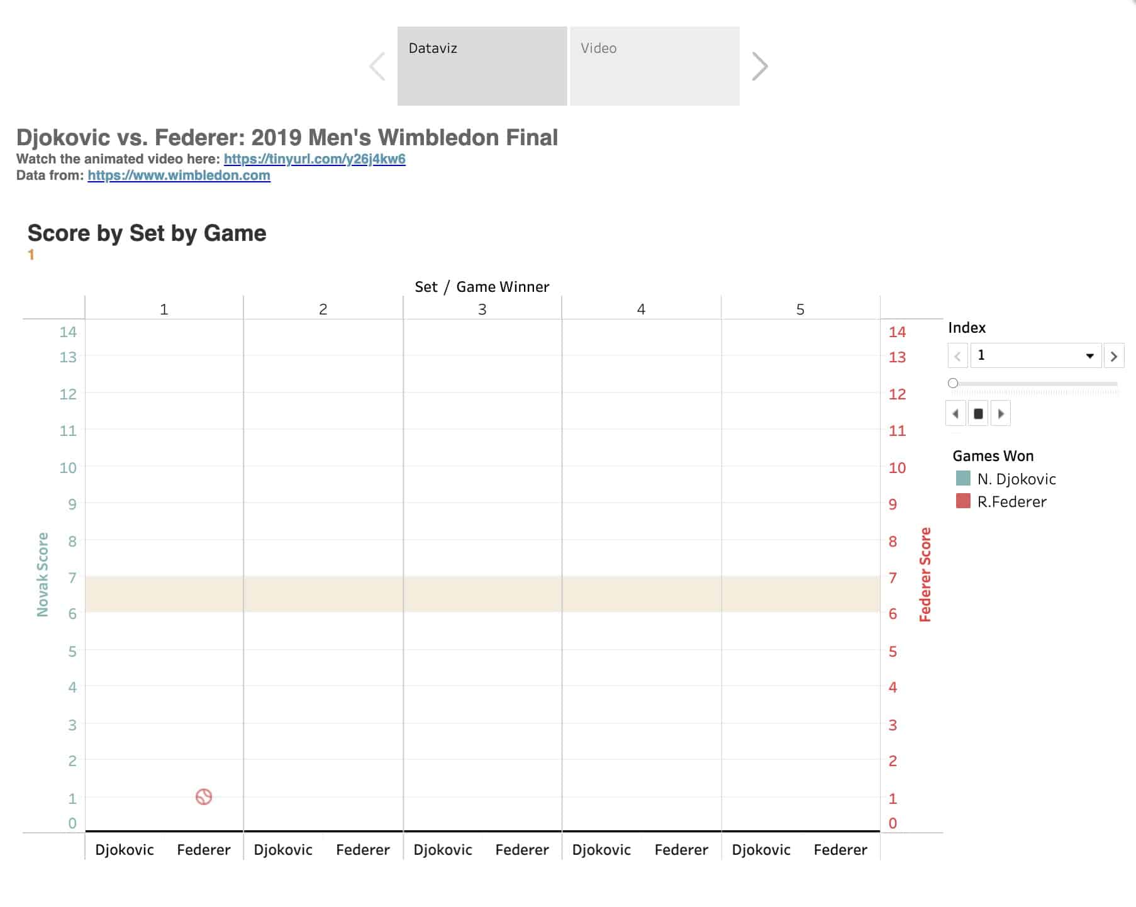Open the tinyurl animated video link

315,159
